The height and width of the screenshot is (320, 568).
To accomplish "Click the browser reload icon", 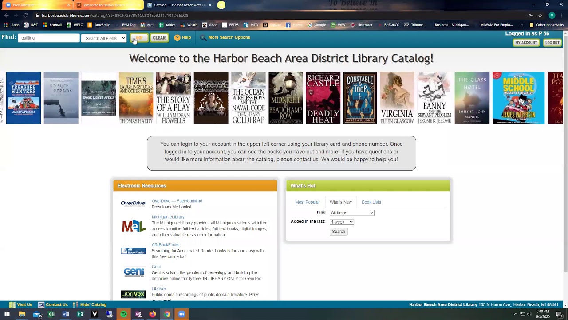I will tap(25, 15).
